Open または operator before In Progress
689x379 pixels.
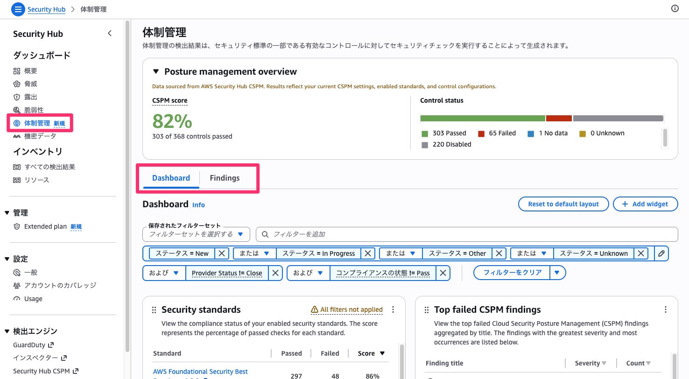(x=255, y=253)
